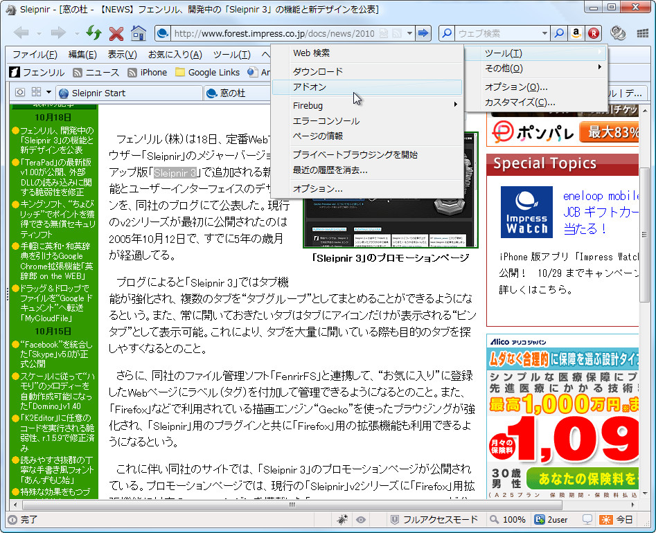Search with Amazon icon
The width and height of the screenshot is (656, 533).
(x=576, y=33)
